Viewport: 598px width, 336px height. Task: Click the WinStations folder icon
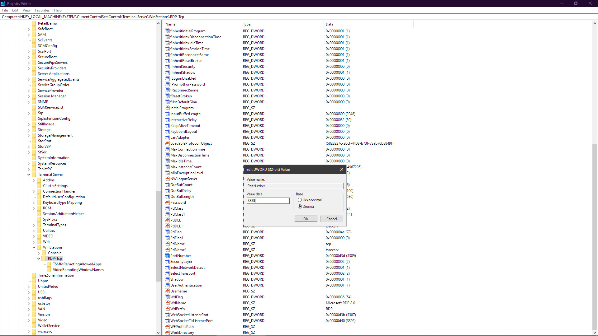tap(39, 247)
